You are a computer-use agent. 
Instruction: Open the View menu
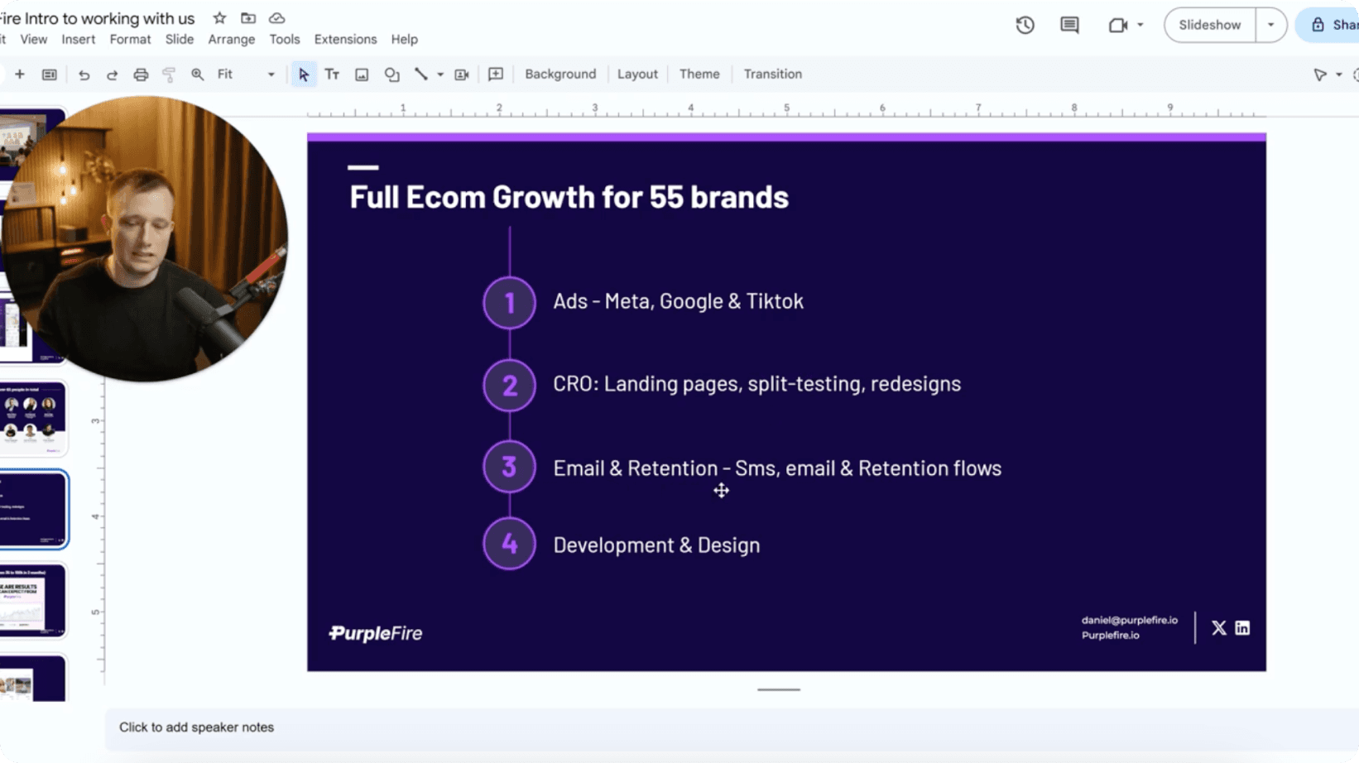pos(34,39)
